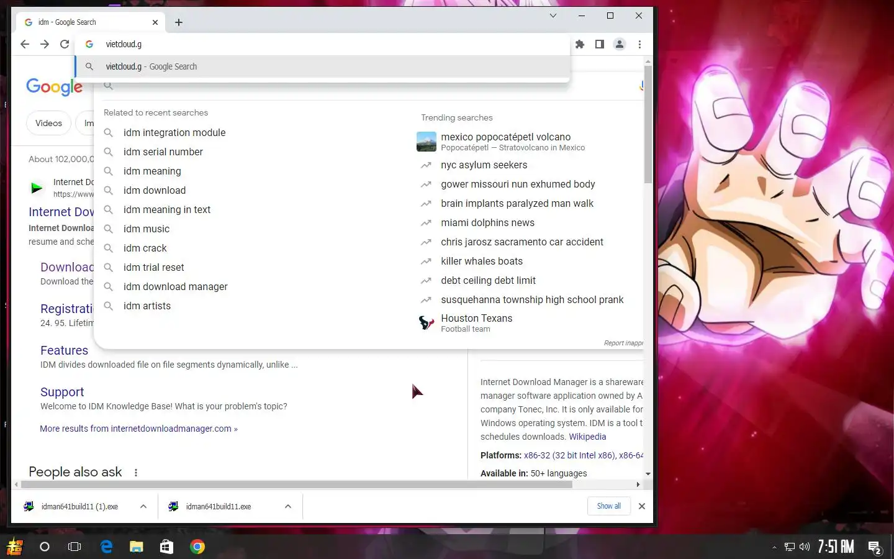Expand options for idman641build11 (1).exe download
Image resolution: width=894 pixels, height=559 pixels.
click(x=143, y=506)
